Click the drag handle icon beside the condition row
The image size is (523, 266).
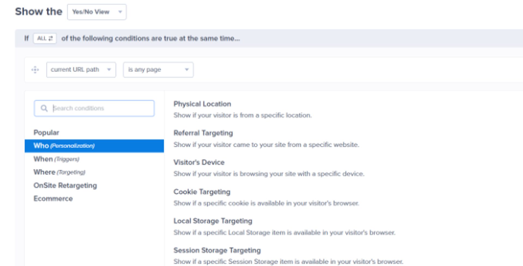tap(35, 70)
